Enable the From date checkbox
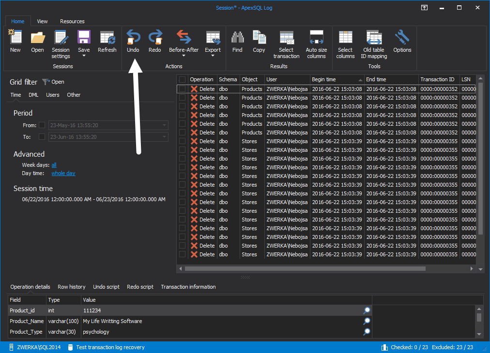Screen dimensions: 490x353 pyautogui.click(x=42, y=125)
